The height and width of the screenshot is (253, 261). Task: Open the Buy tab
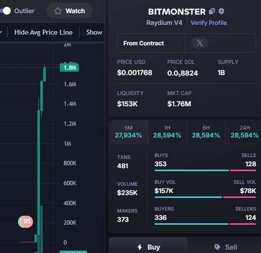coord(148,246)
